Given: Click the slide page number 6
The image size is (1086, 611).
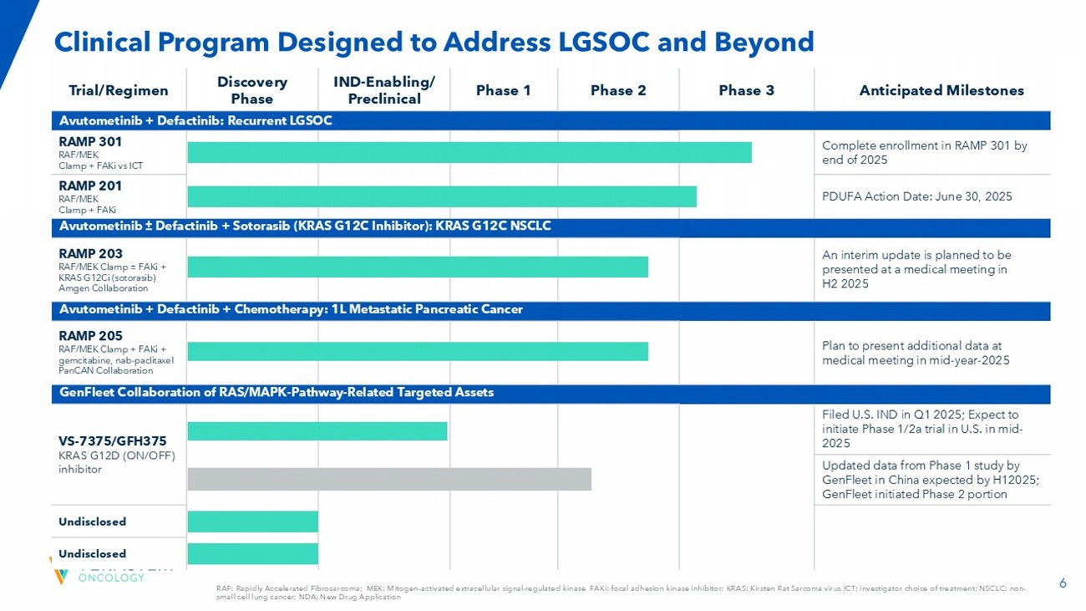Looking at the screenshot, I should coord(1063,584).
